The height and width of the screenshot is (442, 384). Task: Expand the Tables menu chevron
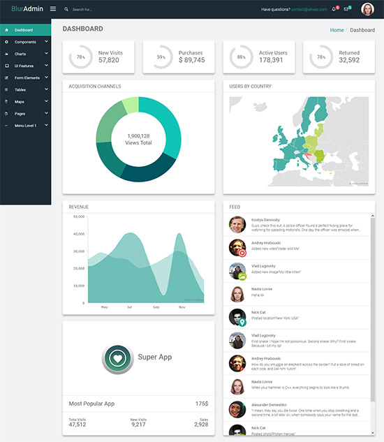click(x=46, y=89)
